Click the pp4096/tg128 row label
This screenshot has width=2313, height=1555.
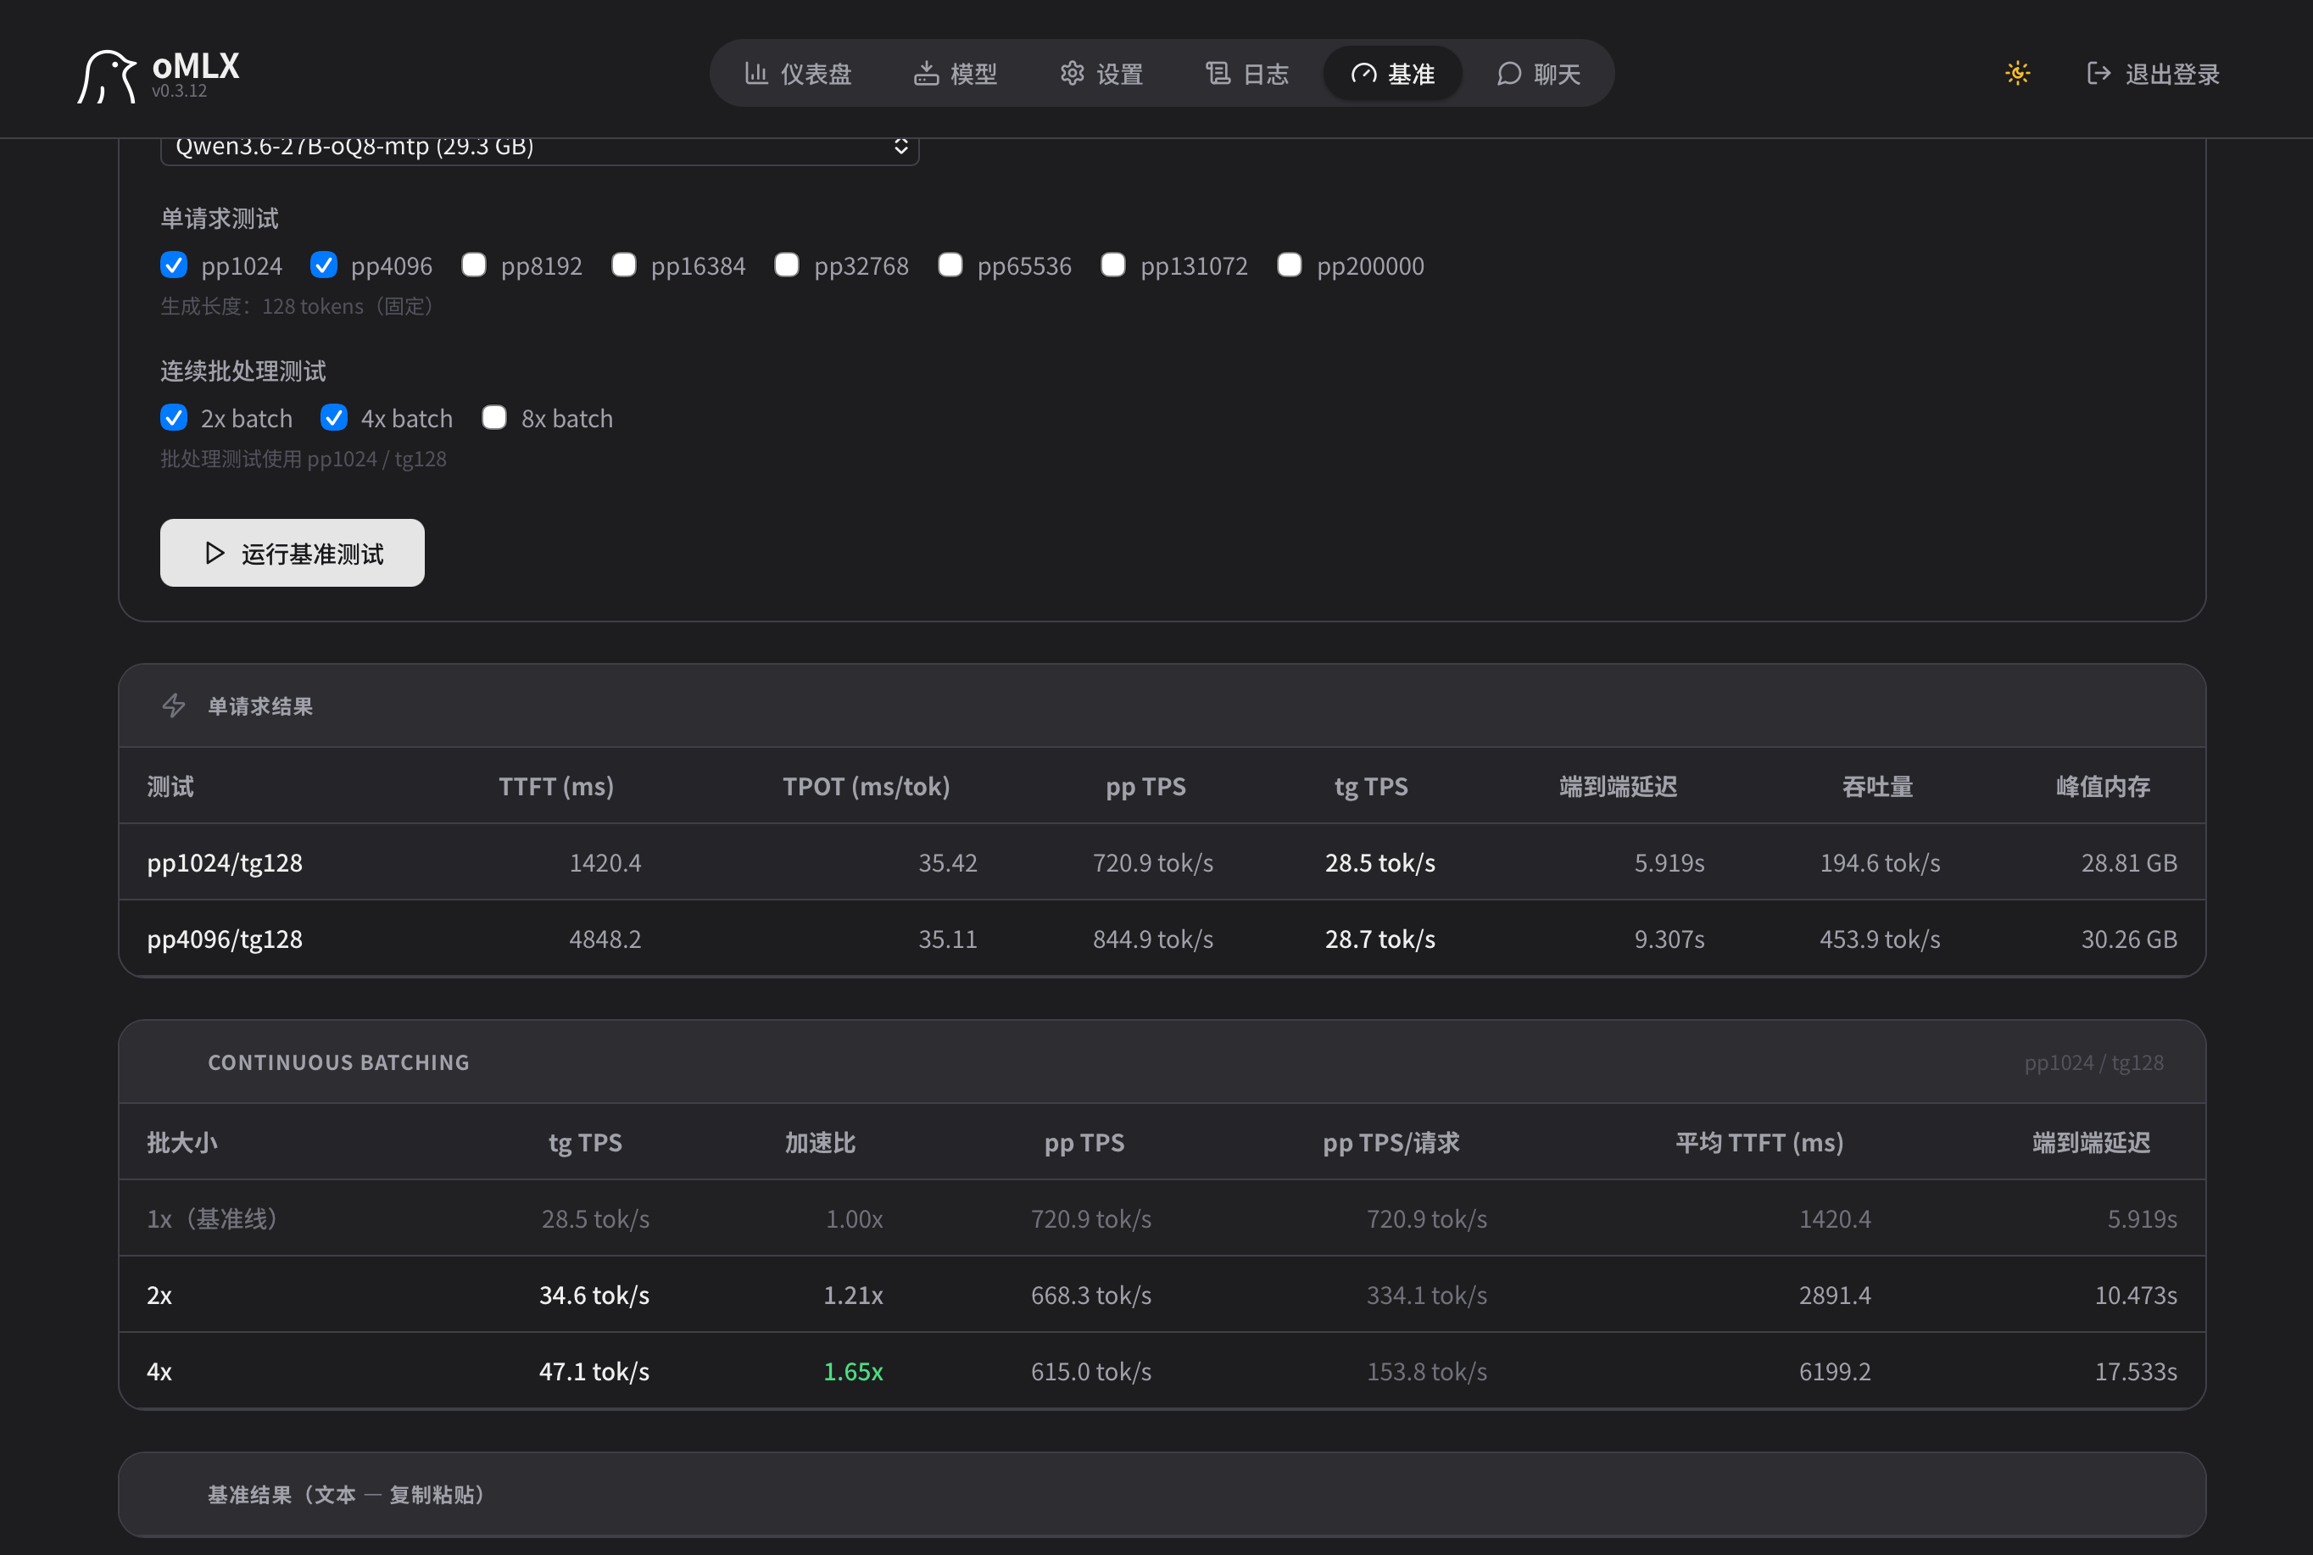tap(225, 939)
